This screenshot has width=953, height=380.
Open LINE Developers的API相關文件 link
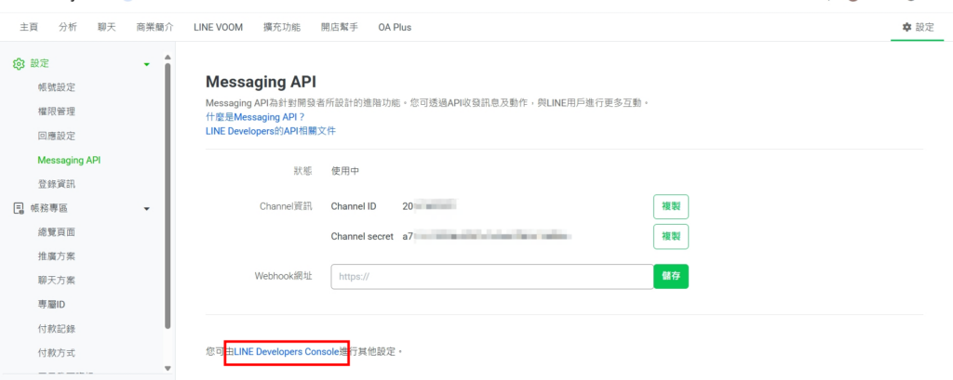271,130
